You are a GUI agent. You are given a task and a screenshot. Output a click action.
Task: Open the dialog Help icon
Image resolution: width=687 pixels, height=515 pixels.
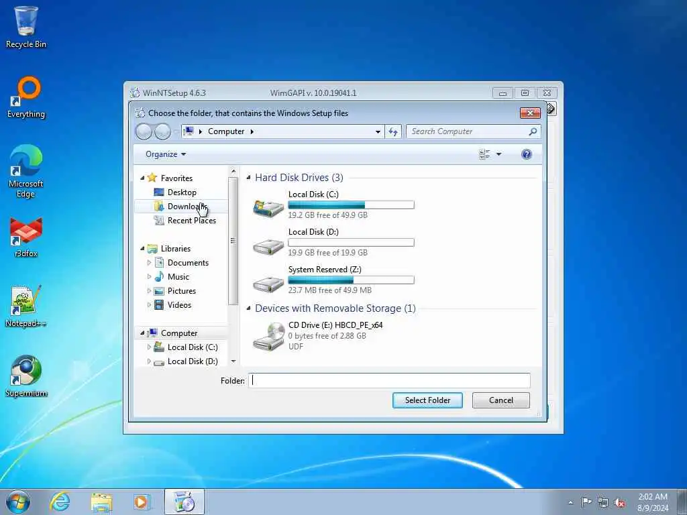coord(527,154)
